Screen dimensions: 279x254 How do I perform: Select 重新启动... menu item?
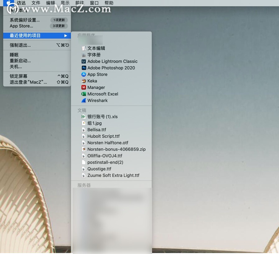[37, 61]
